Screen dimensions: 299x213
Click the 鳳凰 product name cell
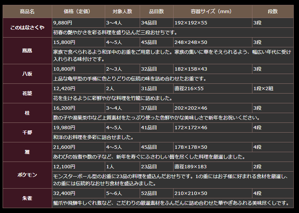click(x=27, y=50)
